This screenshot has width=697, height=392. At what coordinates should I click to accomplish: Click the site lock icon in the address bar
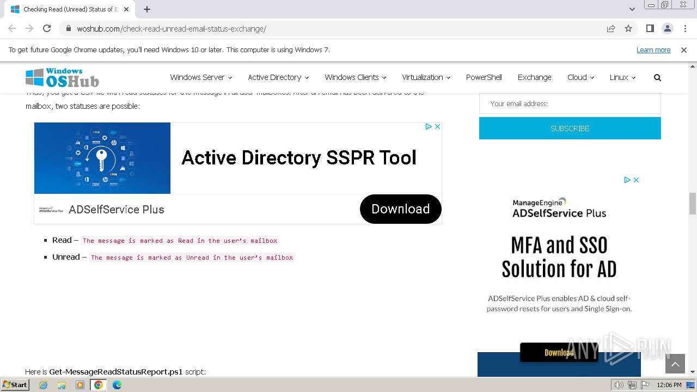pyautogui.click(x=69, y=29)
